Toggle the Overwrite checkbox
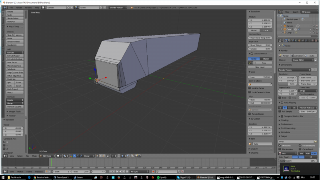This screenshot has width=320, height=180. [280, 146]
